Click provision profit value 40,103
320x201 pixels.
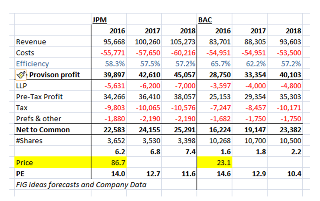click(x=290, y=75)
